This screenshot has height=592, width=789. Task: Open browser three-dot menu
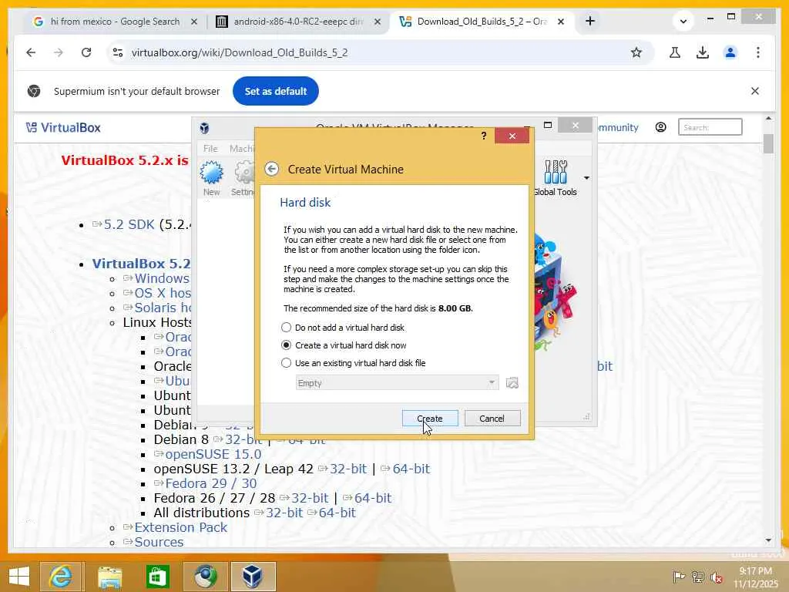758,52
